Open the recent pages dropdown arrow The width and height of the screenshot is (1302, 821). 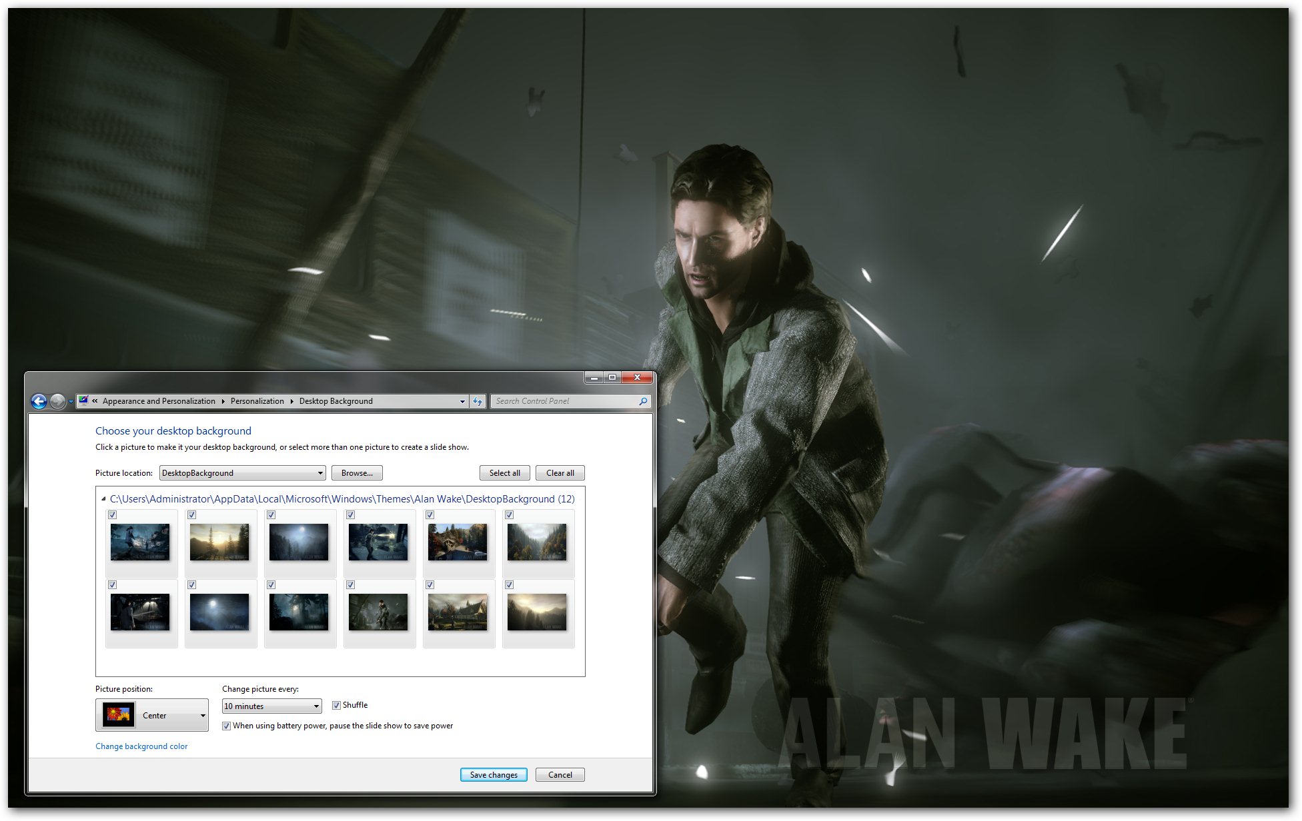coord(71,402)
